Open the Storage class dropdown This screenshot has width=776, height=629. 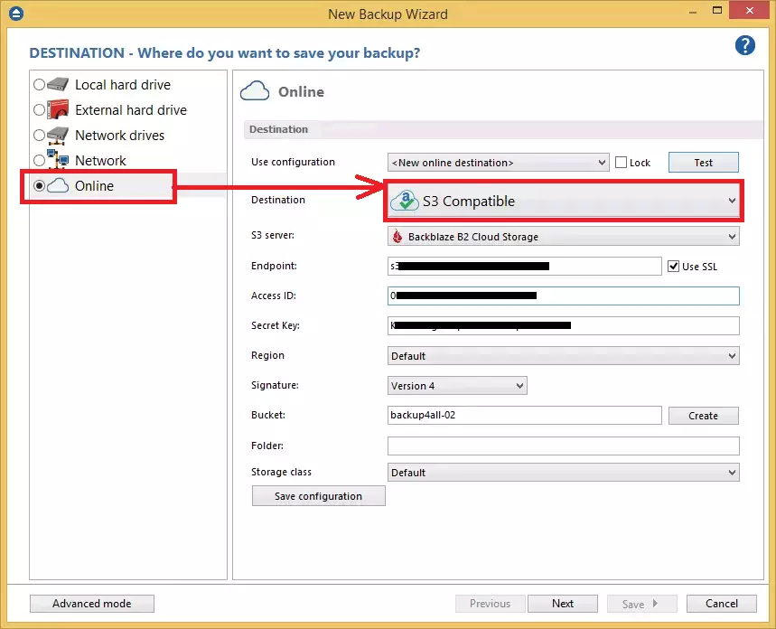coord(563,473)
